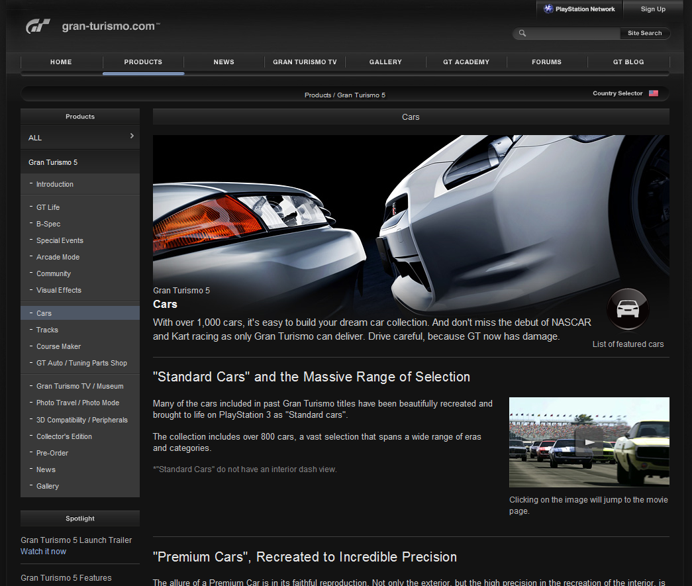This screenshot has height=586, width=692.
Task: Click the Gran Turismo GT logo
Action: coord(38,26)
